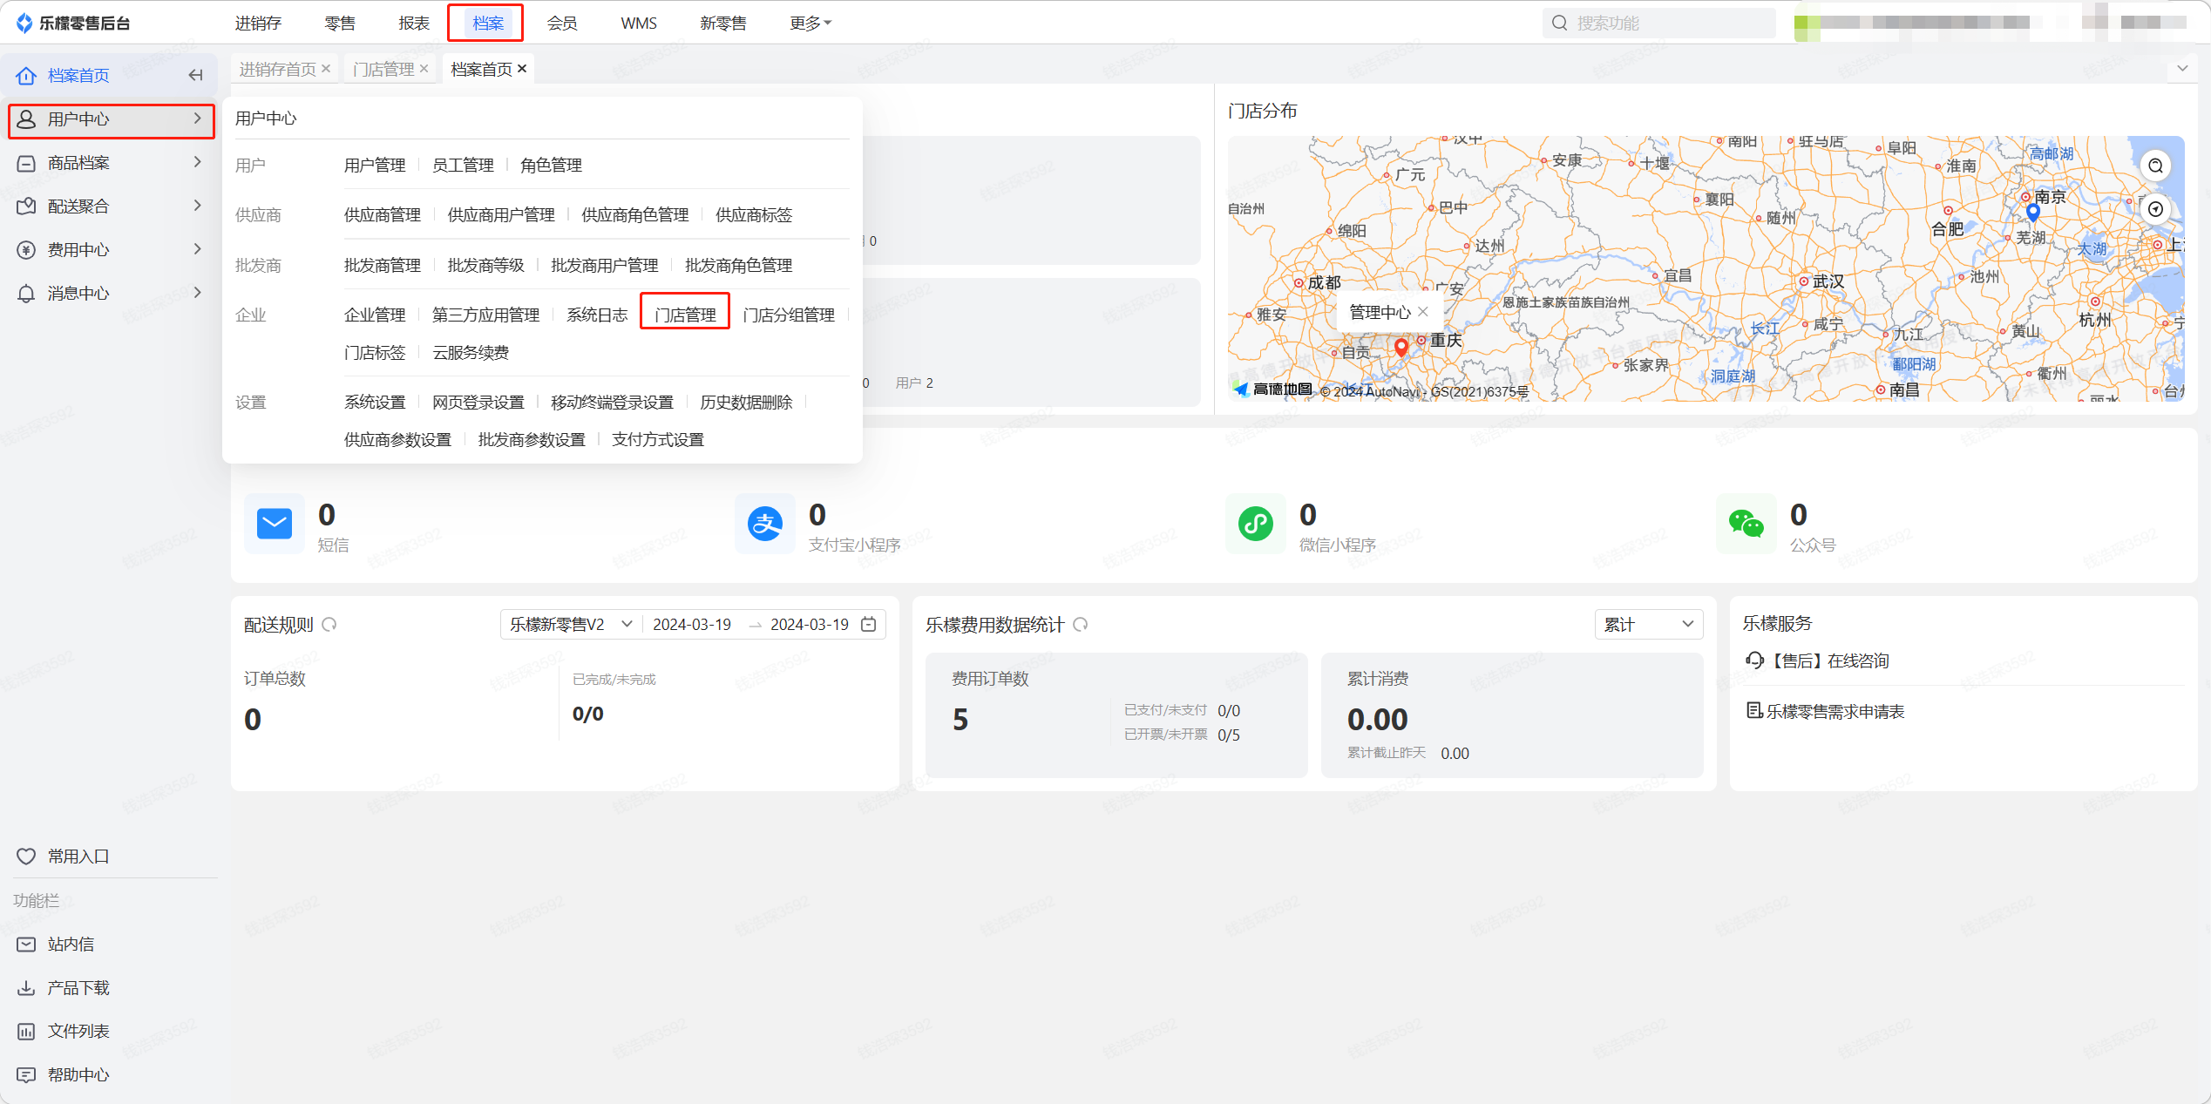Click the red store marker near 重庆

[1401, 348]
